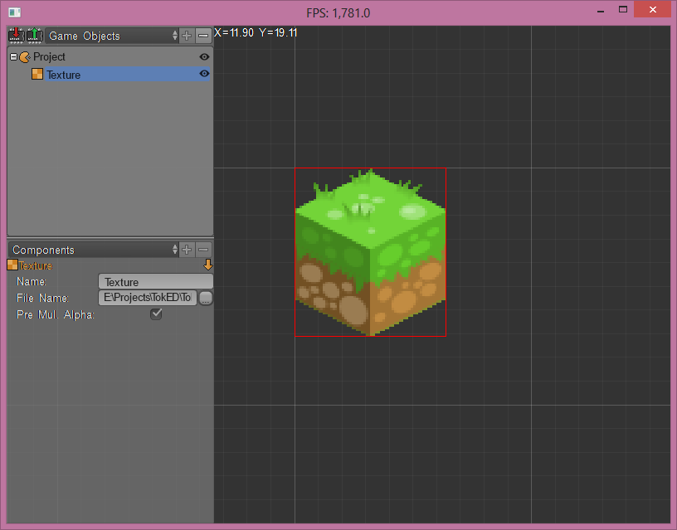Remove game object with minus button

tap(203, 36)
